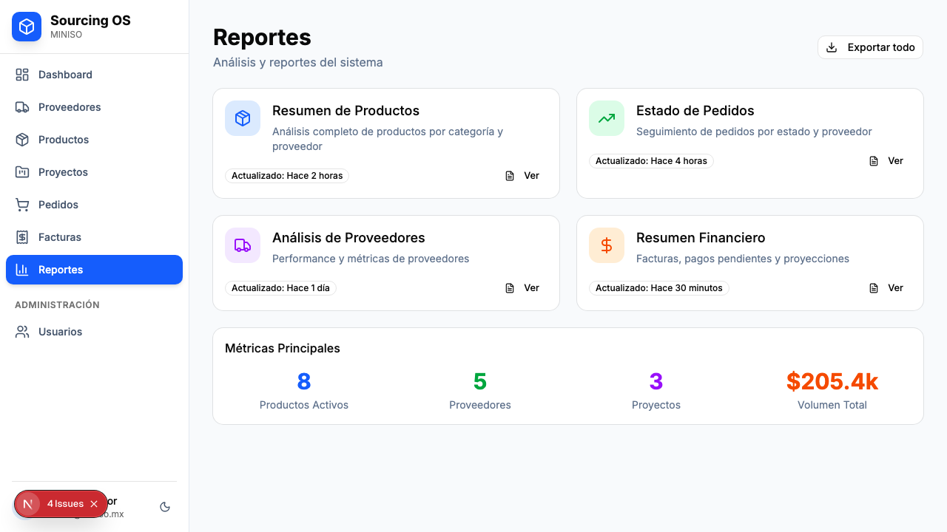The width and height of the screenshot is (947, 532).
Task: Click the Facturas receipt icon
Action: 22,237
